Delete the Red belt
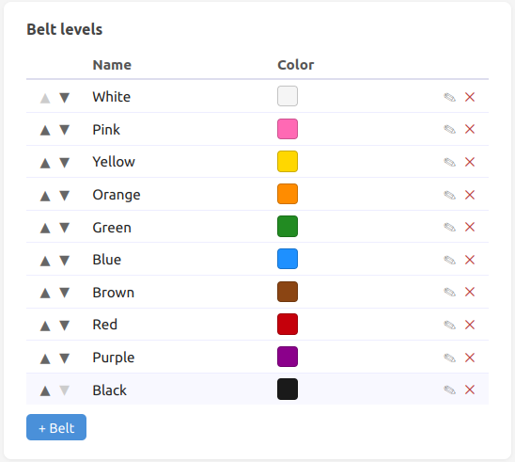 point(470,325)
